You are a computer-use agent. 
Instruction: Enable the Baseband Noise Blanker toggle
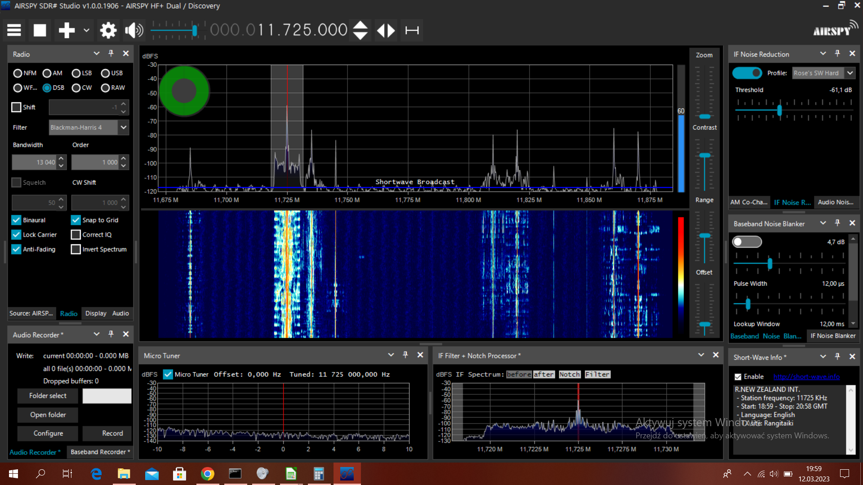click(747, 242)
